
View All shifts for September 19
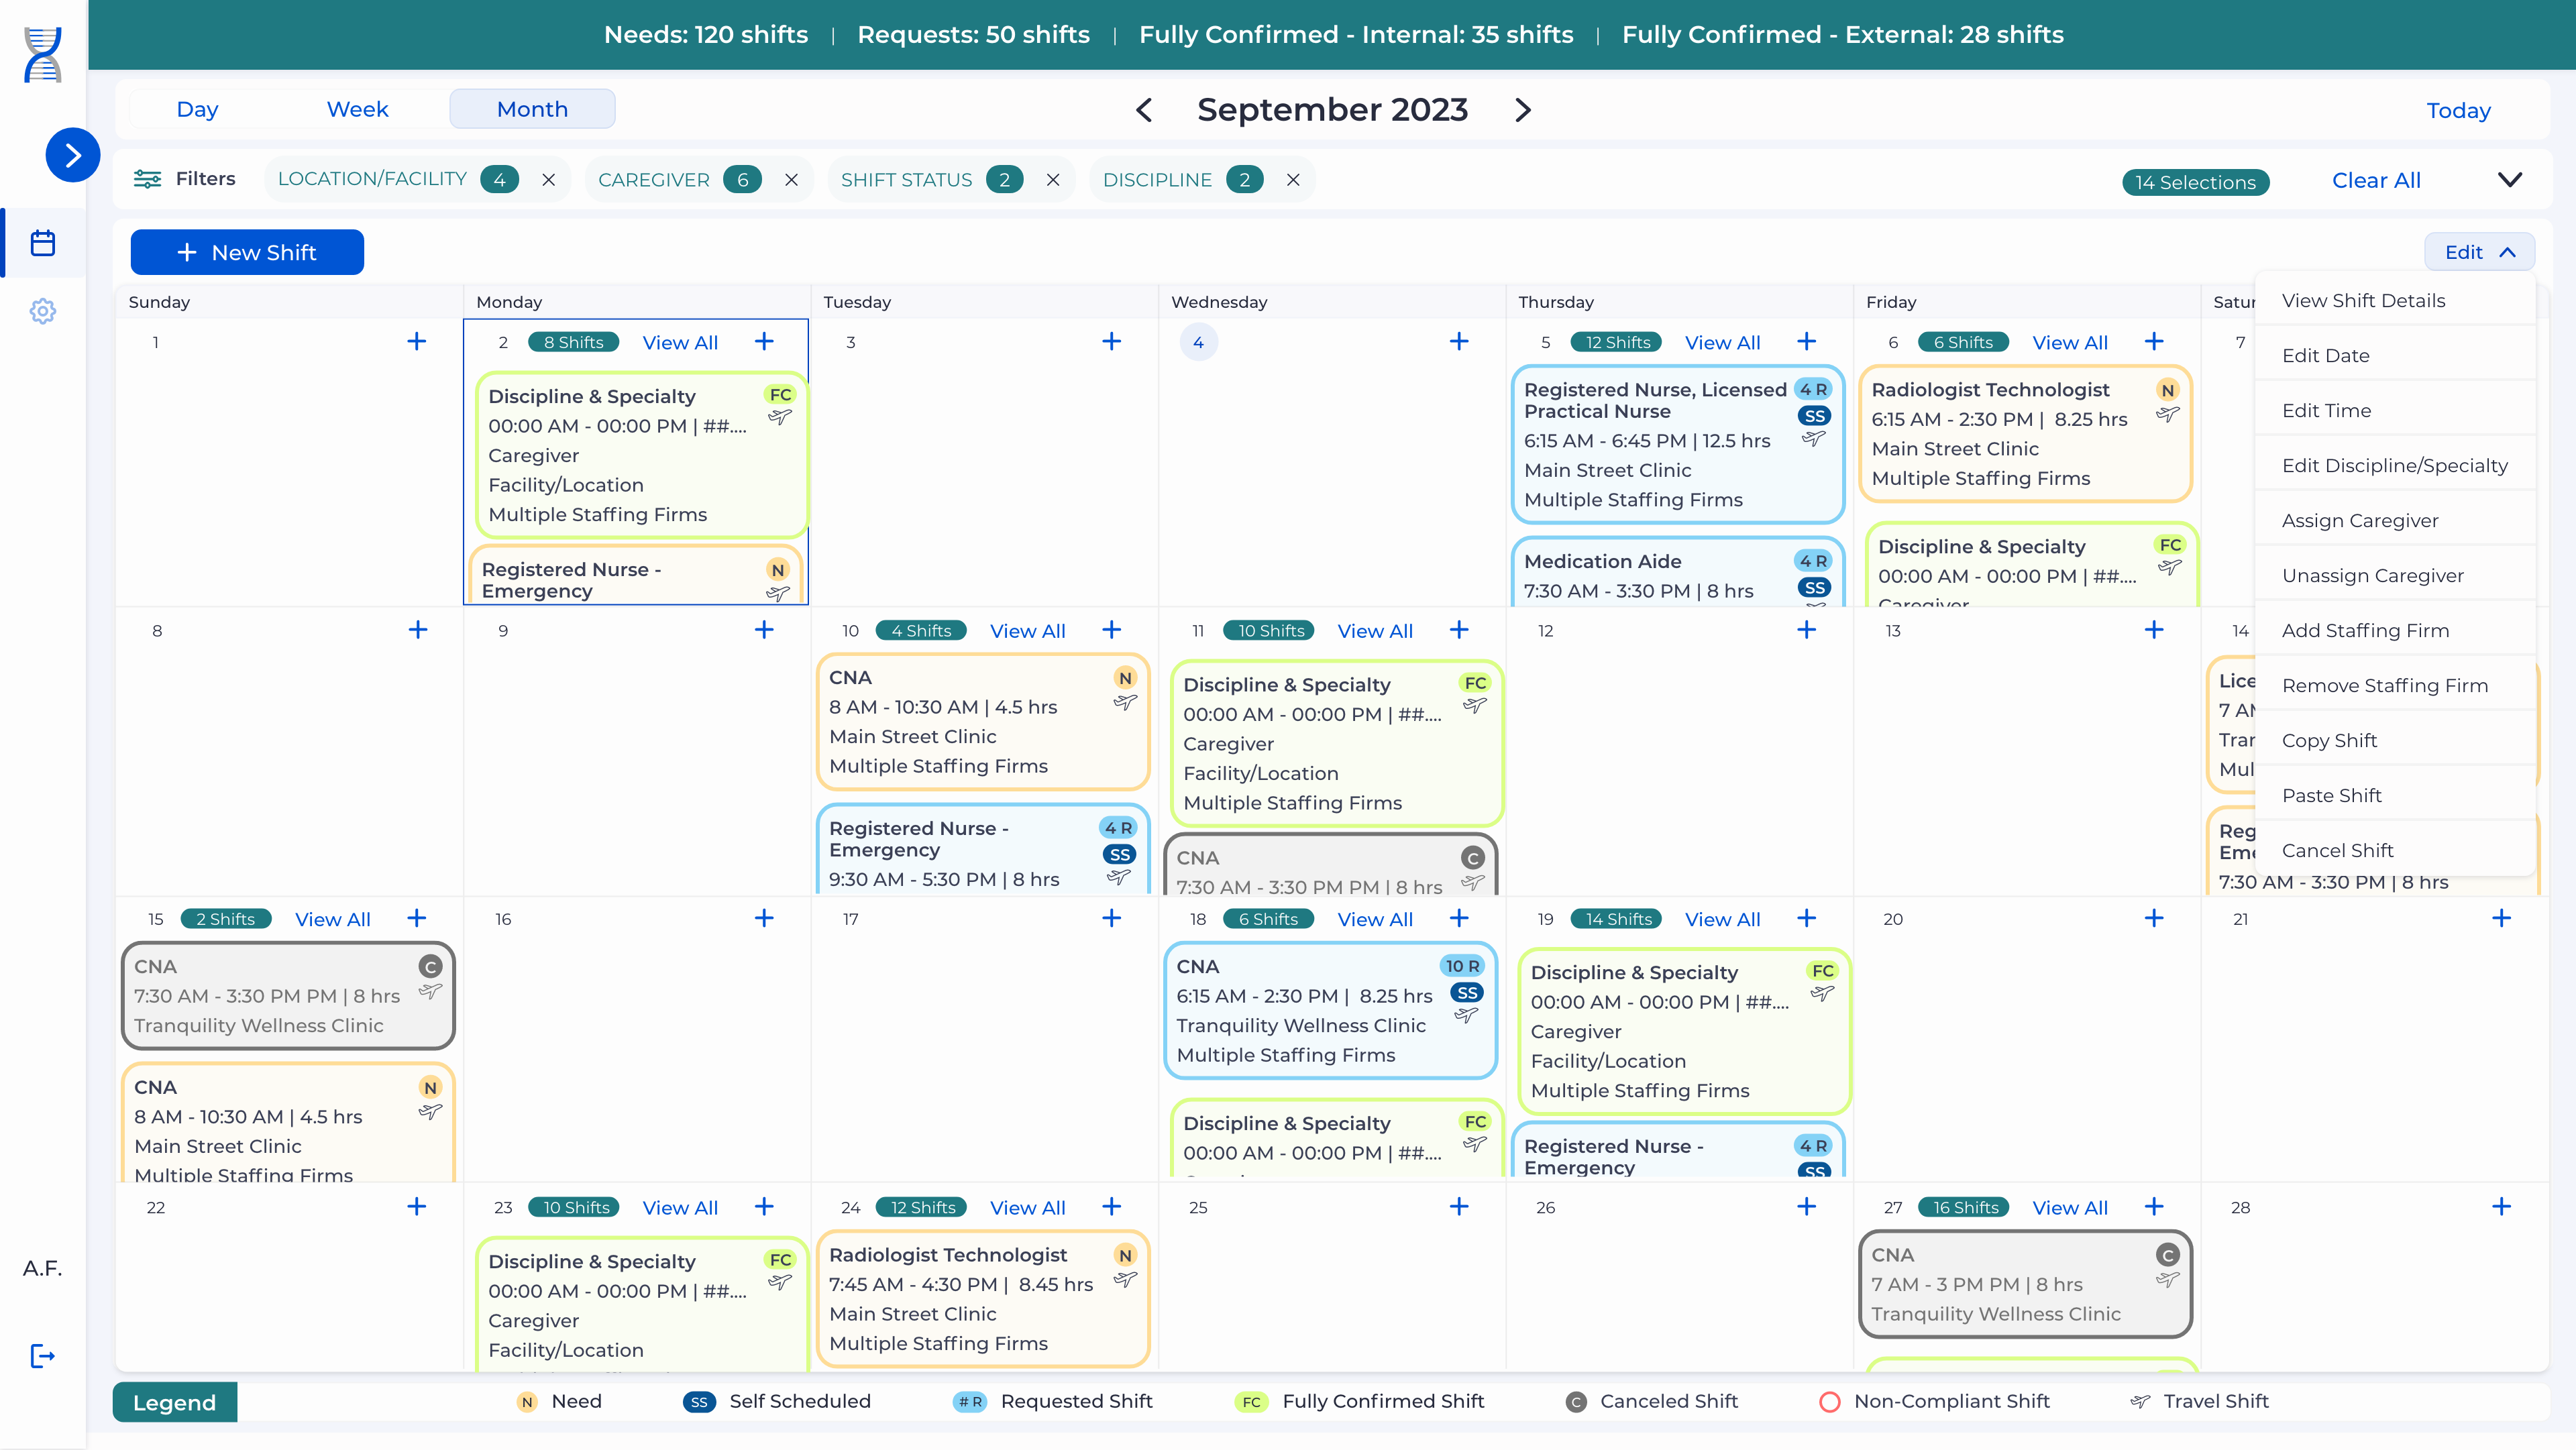tap(1722, 919)
